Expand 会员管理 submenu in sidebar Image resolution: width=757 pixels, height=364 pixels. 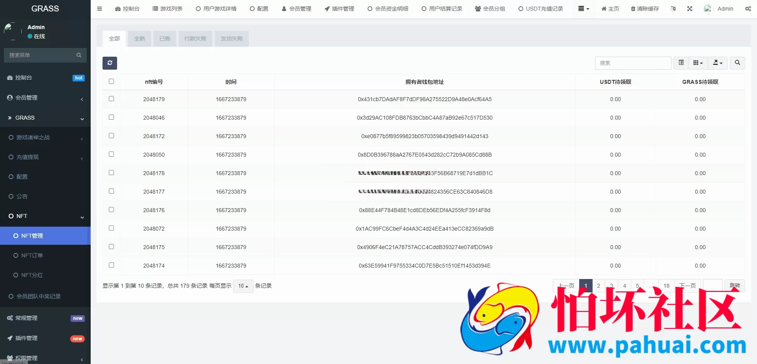[x=45, y=98]
